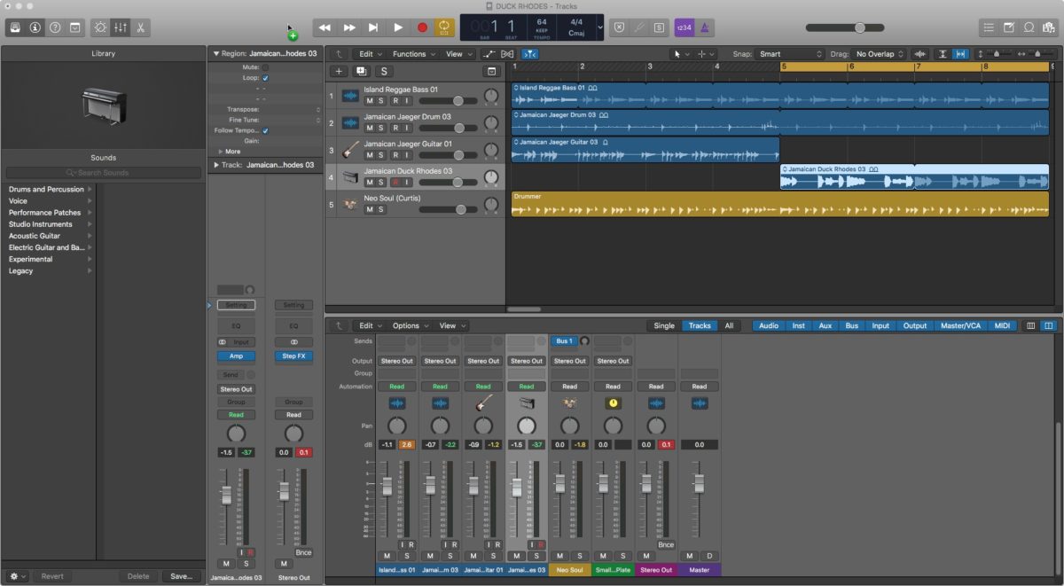The width and height of the screenshot is (1064, 586).
Task: Expand the Track inspector disclosure triangle
Action: 216,165
